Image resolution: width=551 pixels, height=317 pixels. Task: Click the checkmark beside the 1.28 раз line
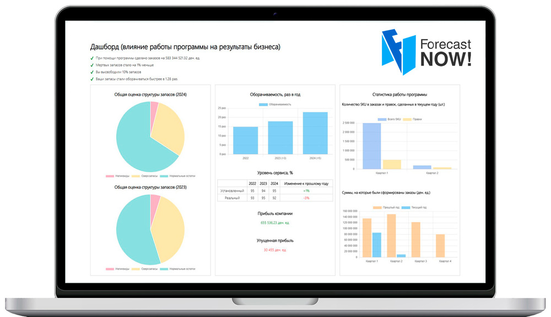click(x=92, y=79)
